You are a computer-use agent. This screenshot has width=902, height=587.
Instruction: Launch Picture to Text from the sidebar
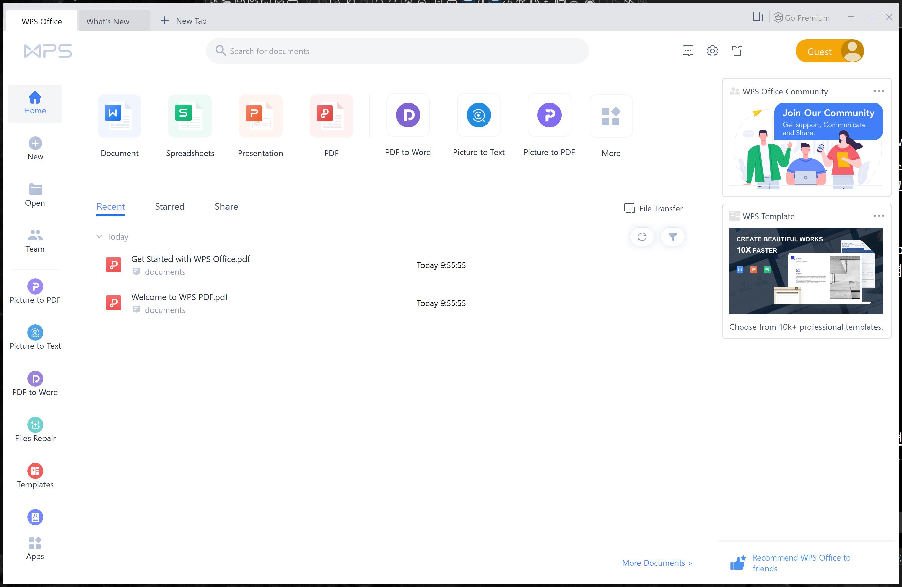coord(35,338)
